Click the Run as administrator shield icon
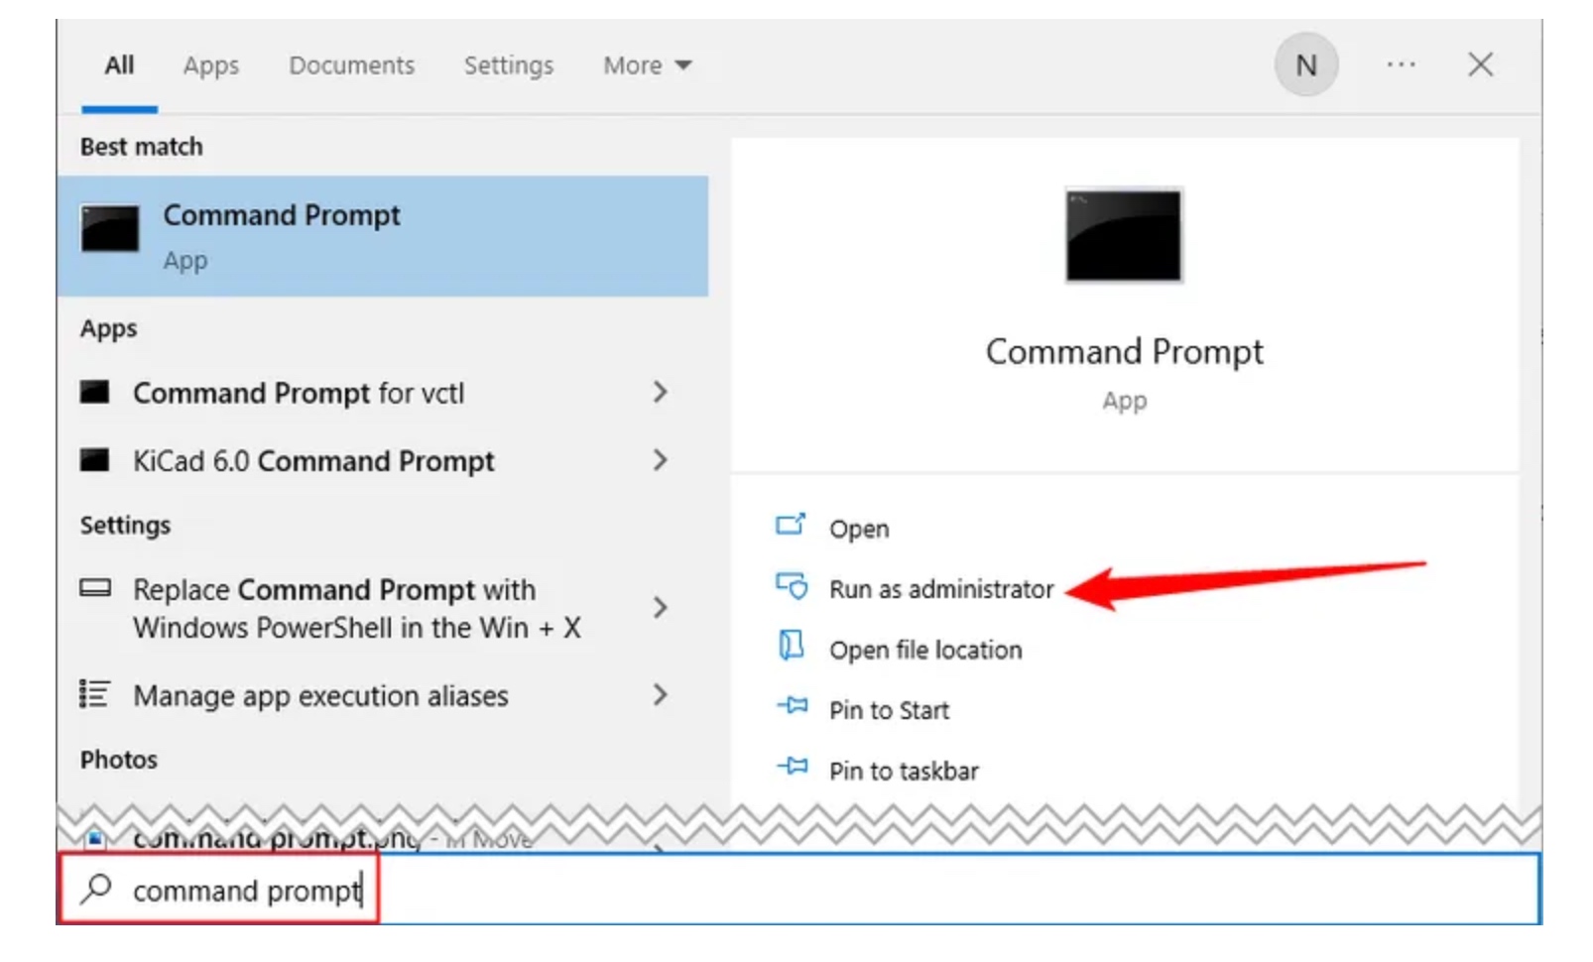The image size is (1593, 962). 792,586
